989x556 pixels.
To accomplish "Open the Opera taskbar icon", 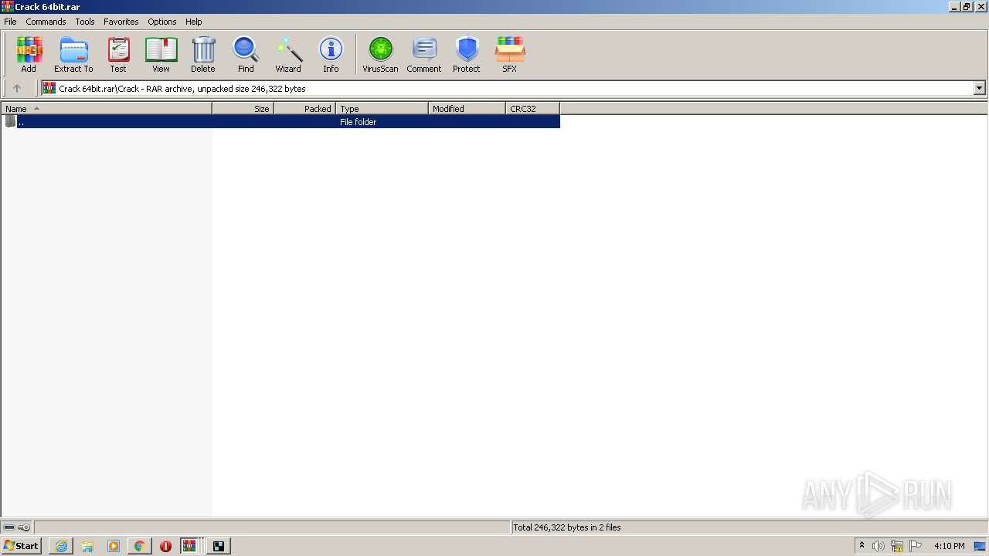I will (166, 546).
